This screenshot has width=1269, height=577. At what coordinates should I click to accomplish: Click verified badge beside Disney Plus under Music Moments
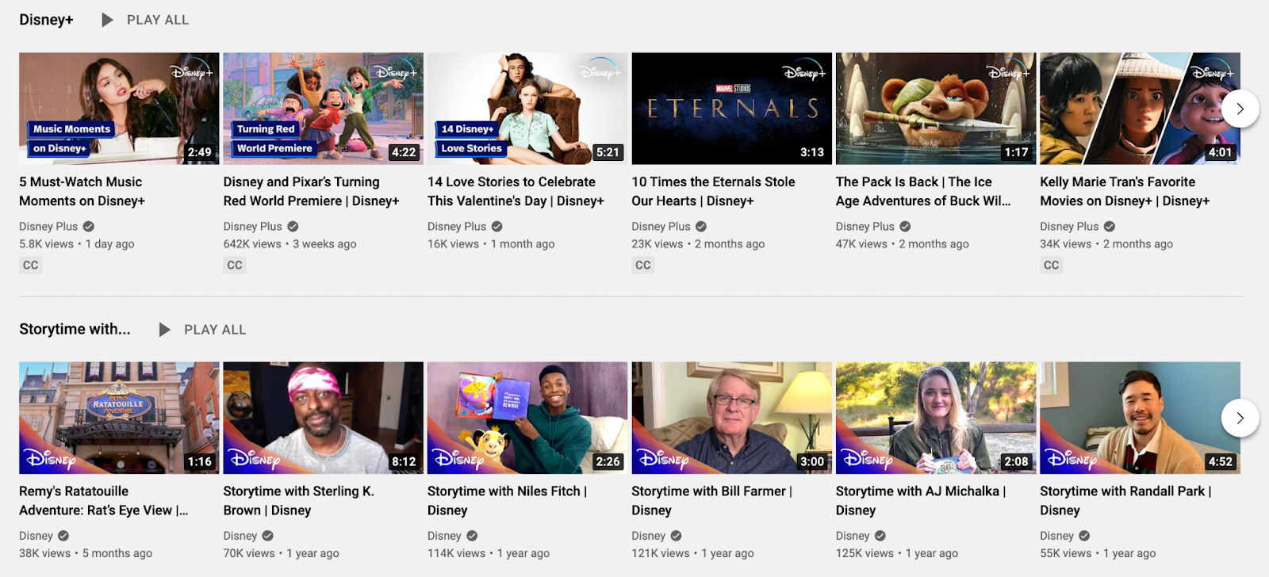click(x=89, y=227)
